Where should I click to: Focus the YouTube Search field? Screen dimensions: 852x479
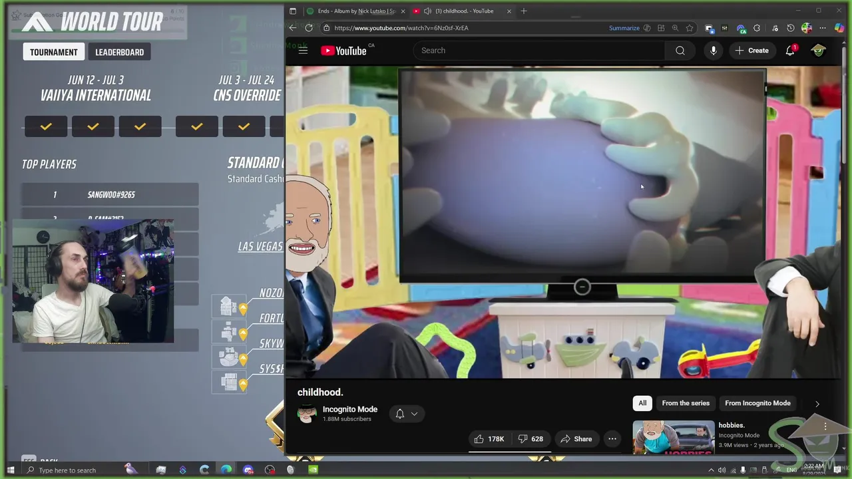click(x=538, y=51)
